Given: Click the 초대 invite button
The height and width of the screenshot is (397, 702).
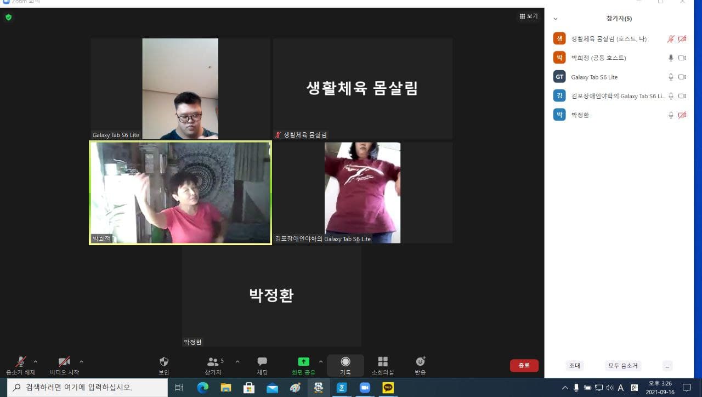Looking at the screenshot, I should pyautogui.click(x=575, y=366).
